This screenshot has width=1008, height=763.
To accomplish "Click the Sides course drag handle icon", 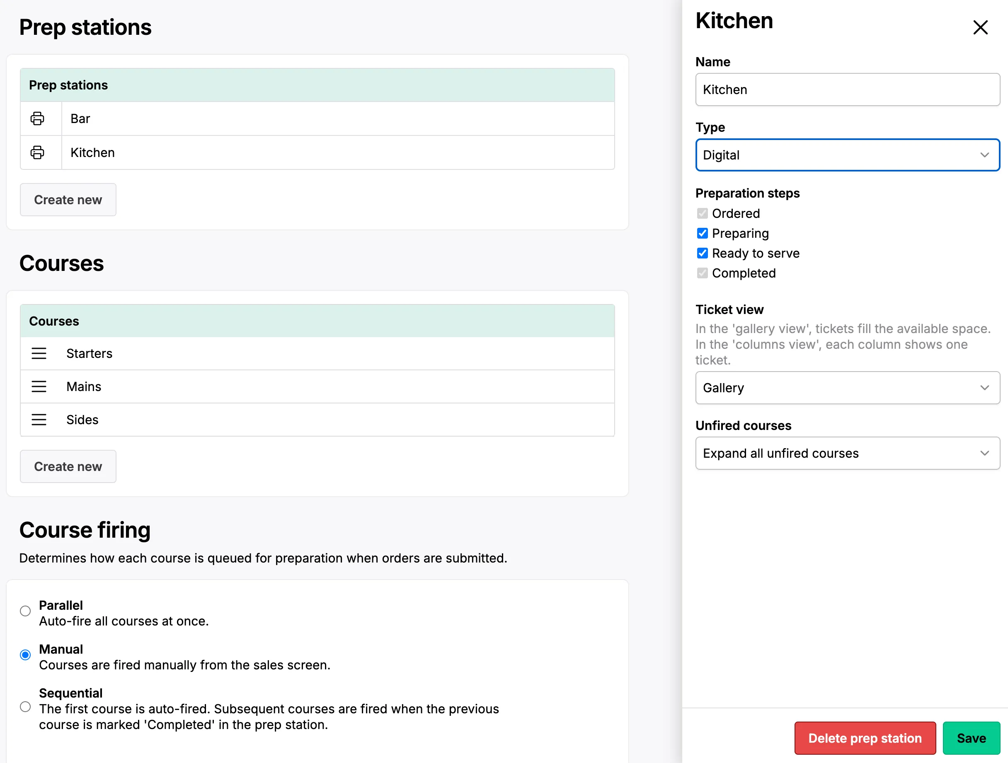I will (39, 419).
